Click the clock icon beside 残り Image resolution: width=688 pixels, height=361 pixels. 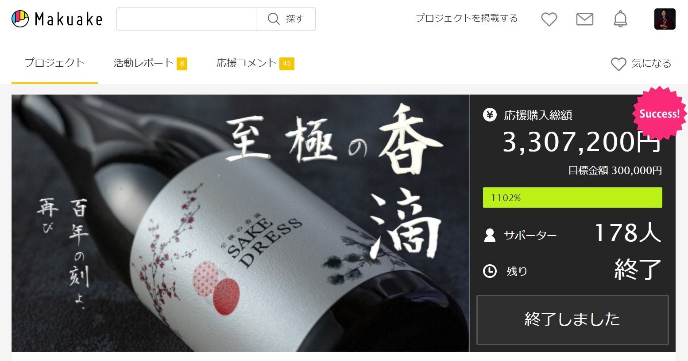(490, 271)
